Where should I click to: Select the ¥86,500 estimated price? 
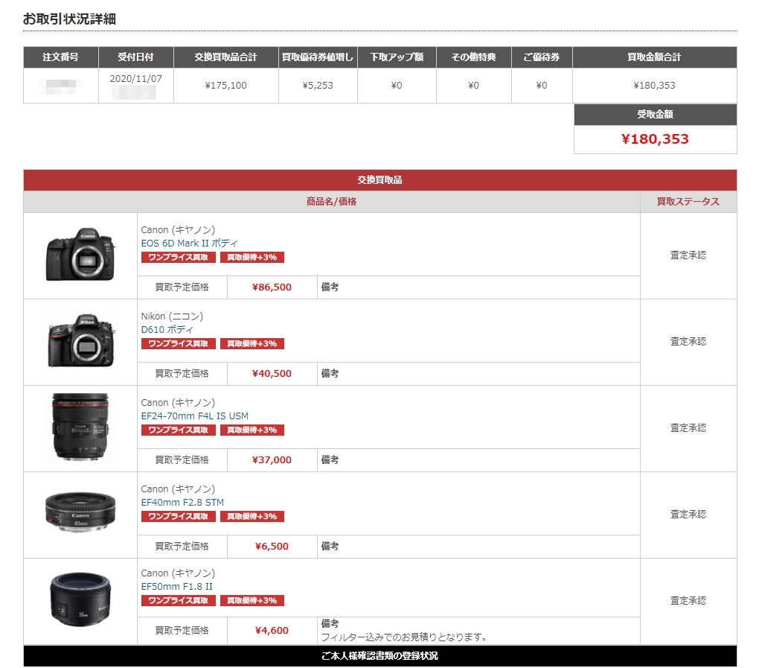click(272, 287)
